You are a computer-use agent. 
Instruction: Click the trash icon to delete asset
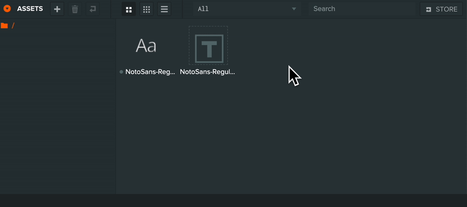tap(75, 9)
